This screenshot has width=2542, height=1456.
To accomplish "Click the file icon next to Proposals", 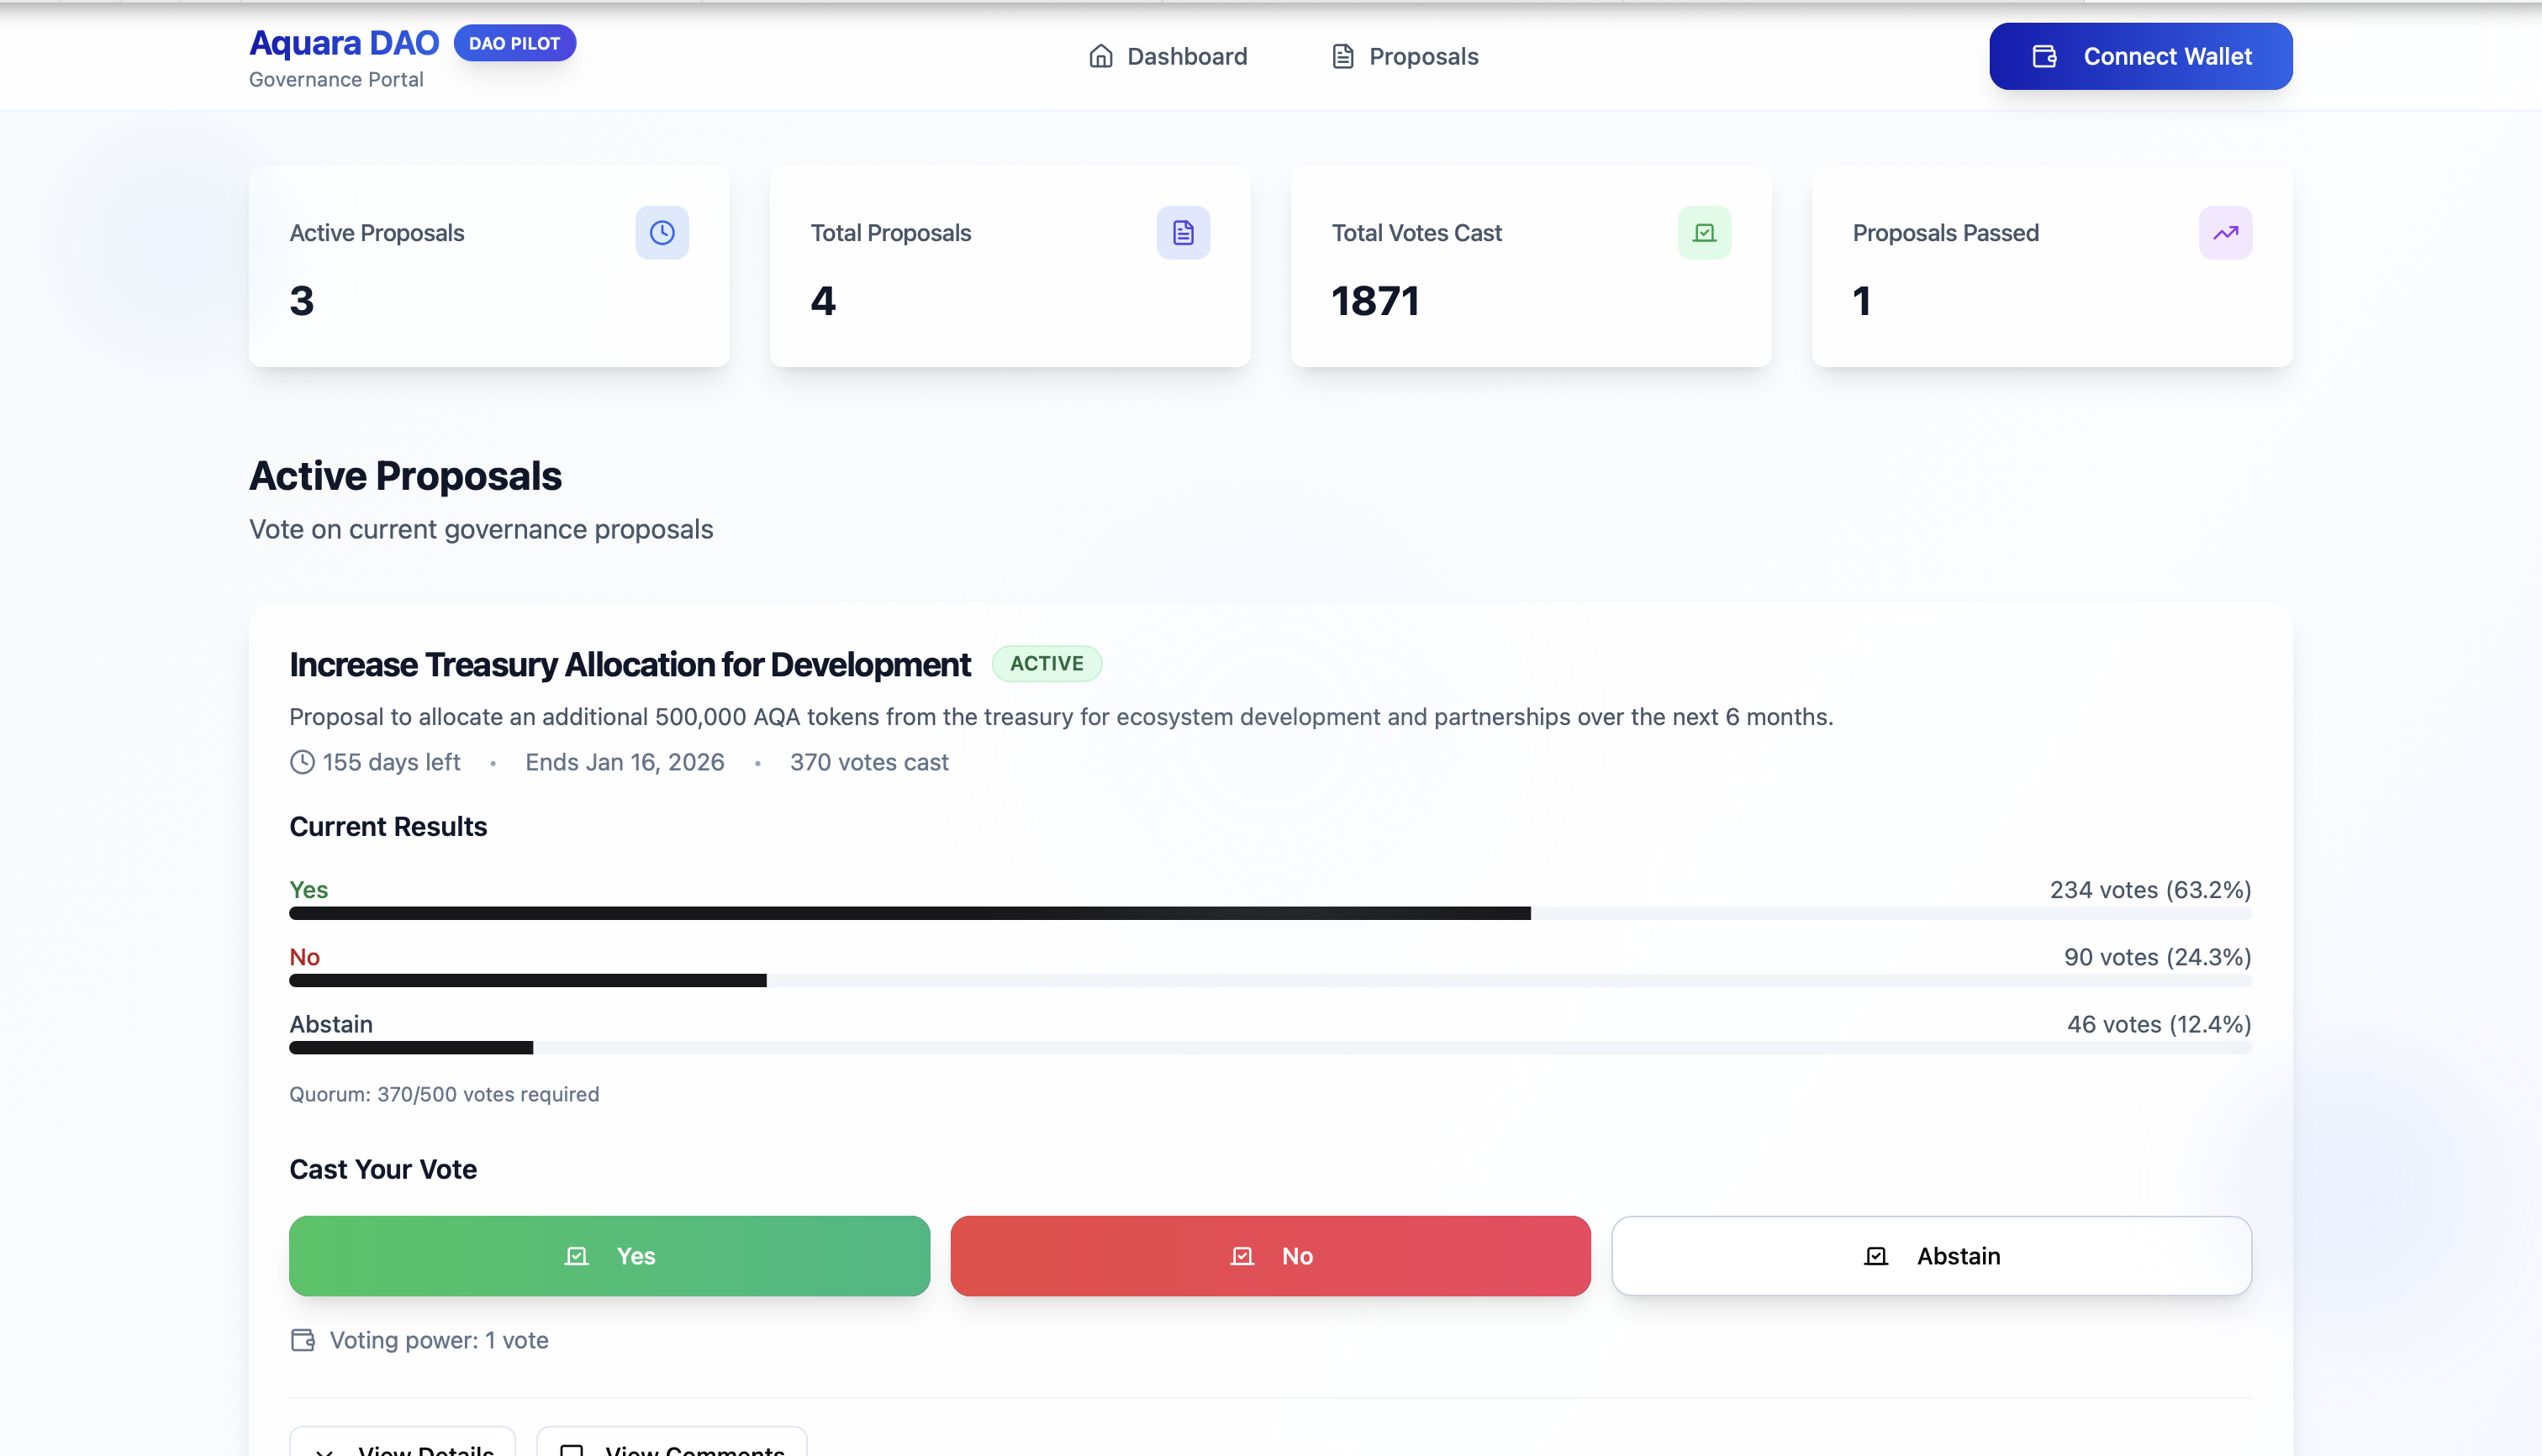I will [x=1342, y=56].
